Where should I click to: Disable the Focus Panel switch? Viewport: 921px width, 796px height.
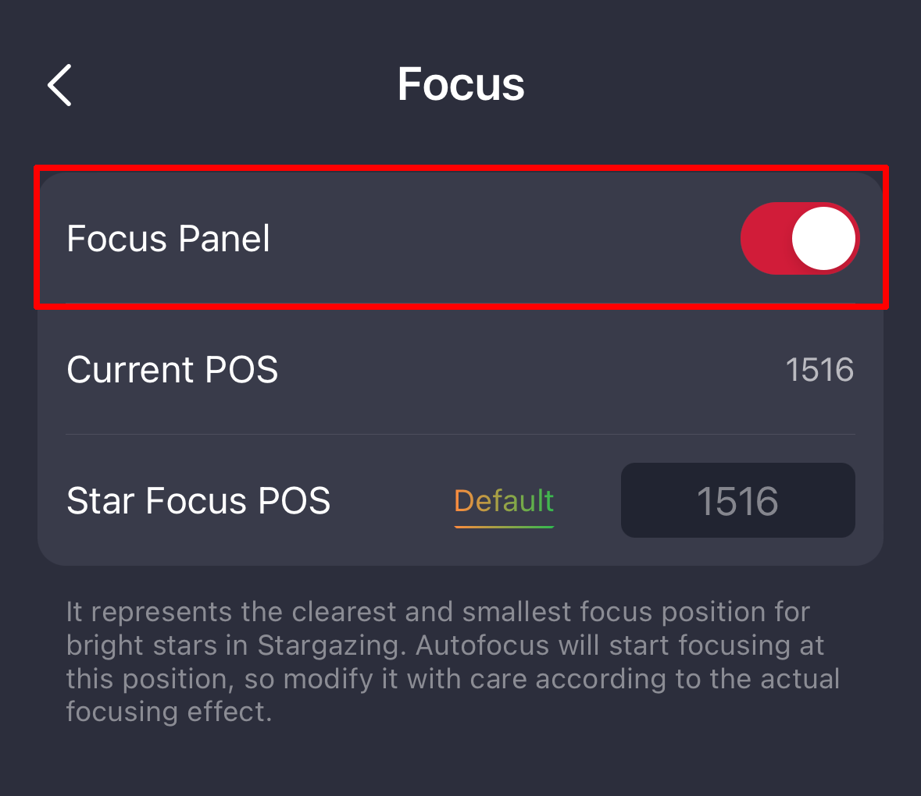click(799, 239)
